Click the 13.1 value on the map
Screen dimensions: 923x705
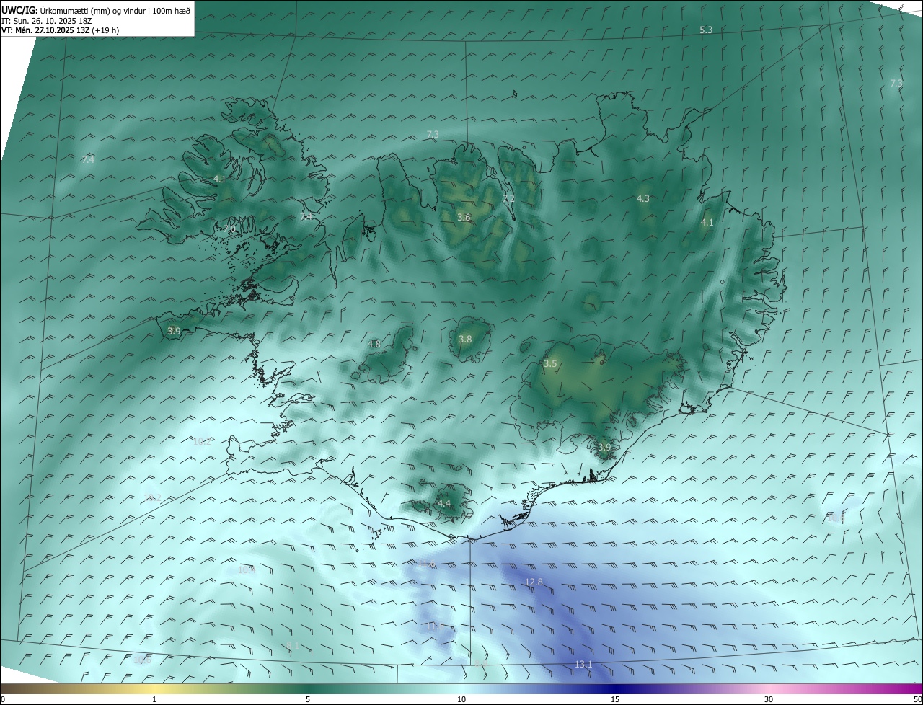583,664
